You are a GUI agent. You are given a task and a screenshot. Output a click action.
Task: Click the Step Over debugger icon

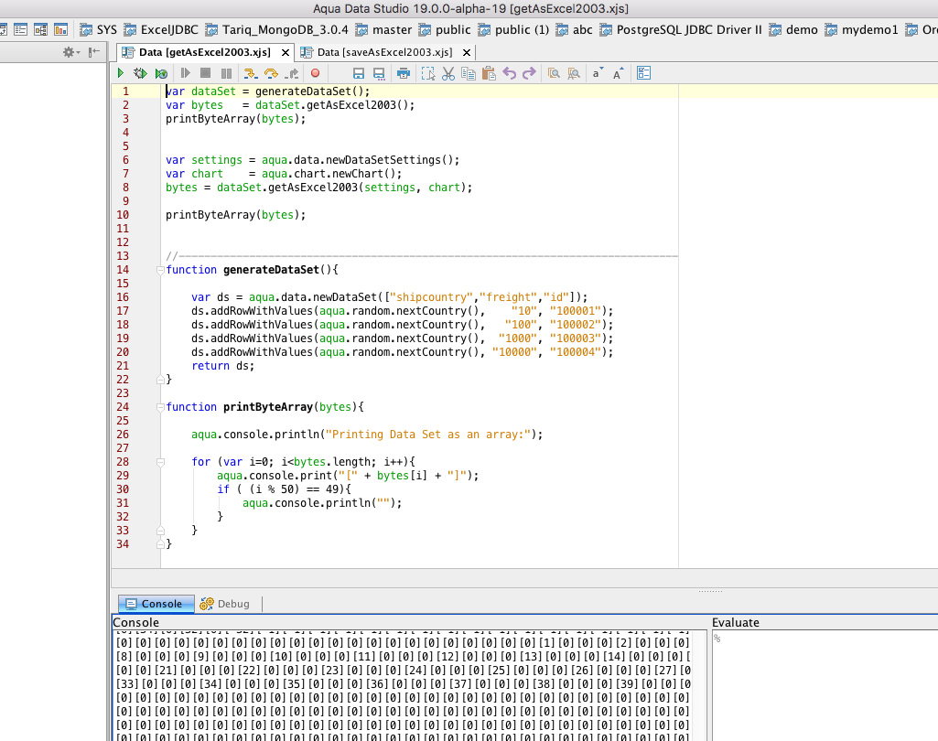tap(271, 73)
